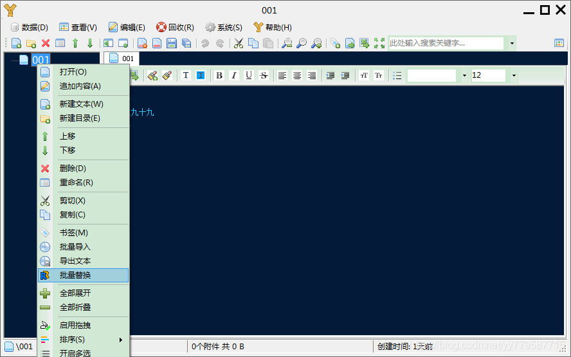Viewport: 571px width, 357px height.
Task: Expand the 排序(S) submenu arrow
Action: click(121, 340)
